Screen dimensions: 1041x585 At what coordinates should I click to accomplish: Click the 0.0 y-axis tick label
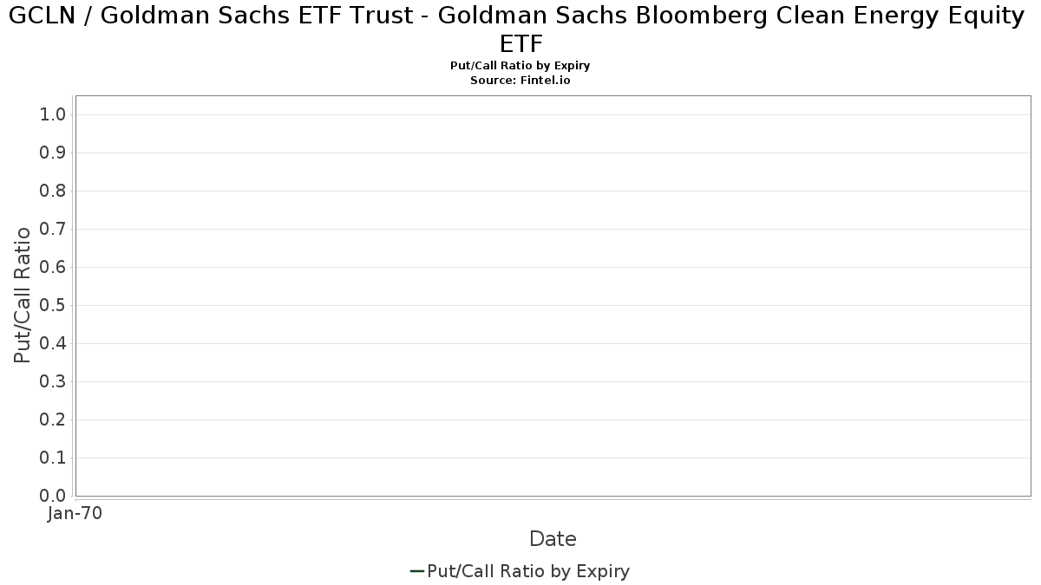(x=53, y=496)
